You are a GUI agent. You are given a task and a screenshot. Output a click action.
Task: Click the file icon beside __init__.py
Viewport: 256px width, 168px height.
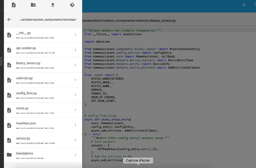[9, 35]
